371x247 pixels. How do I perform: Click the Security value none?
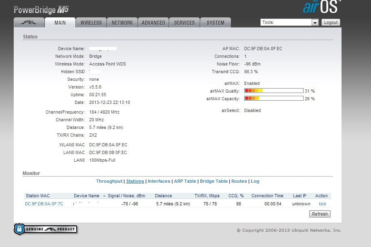pos(94,79)
